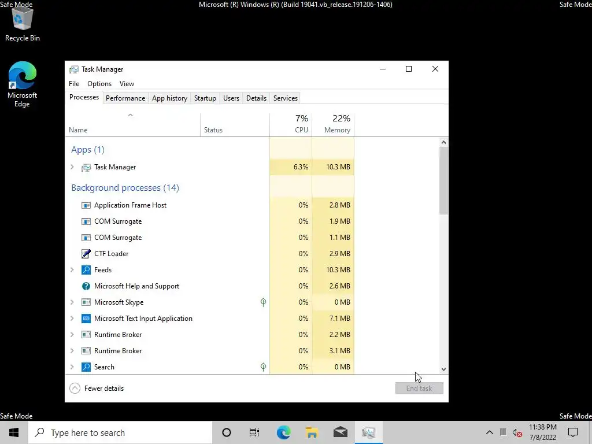Viewport: 592px width, 444px height.
Task: Click the muted volume tray icon
Action: [517, 432]
